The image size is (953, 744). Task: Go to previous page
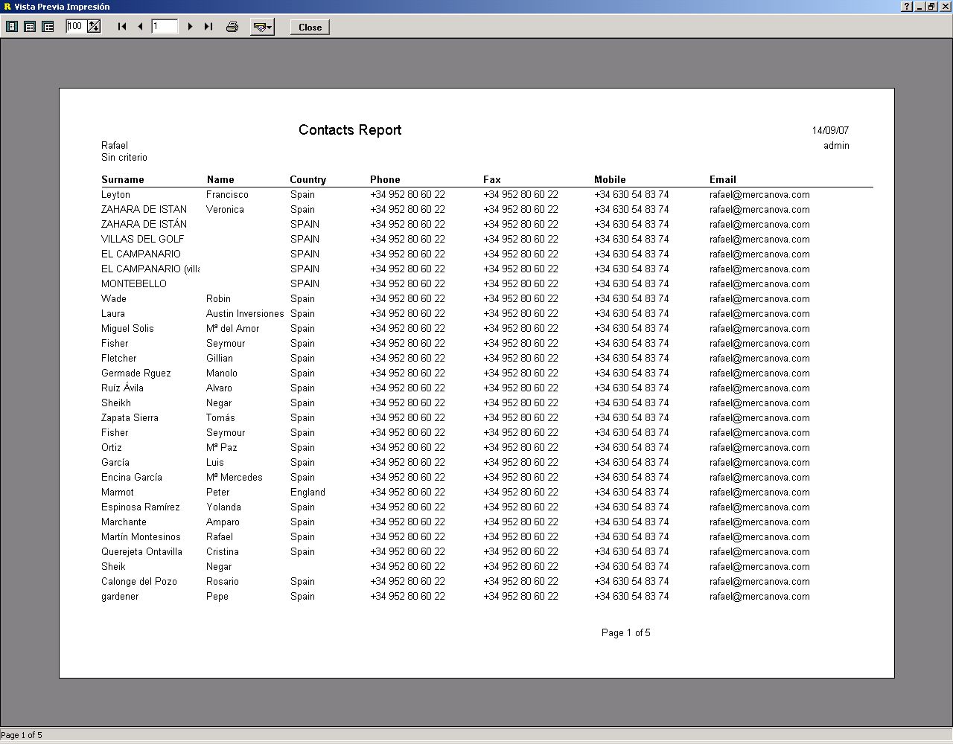[140, 27]
